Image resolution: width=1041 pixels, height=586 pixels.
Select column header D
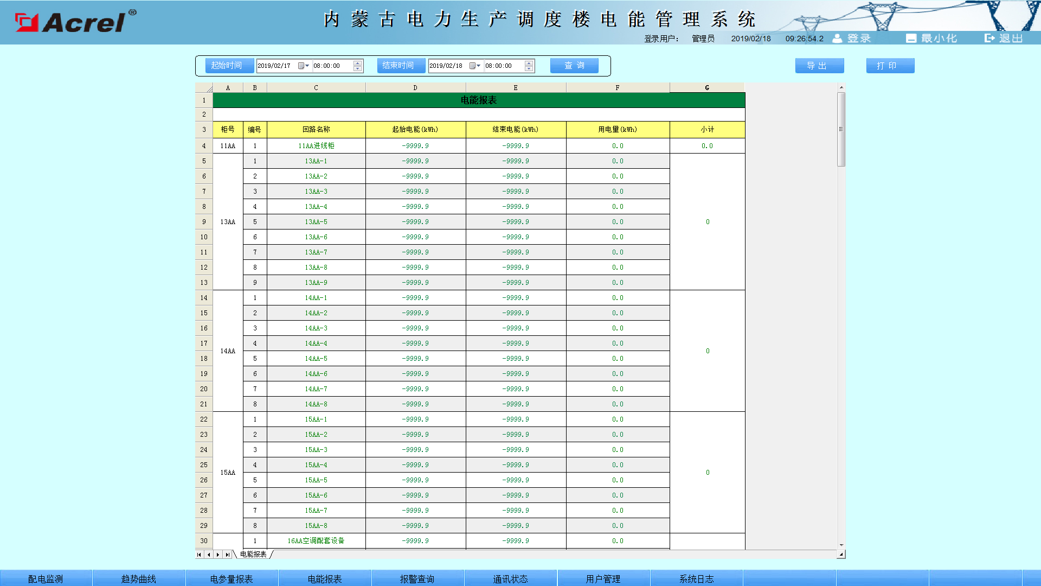click(x=415, y=88)
